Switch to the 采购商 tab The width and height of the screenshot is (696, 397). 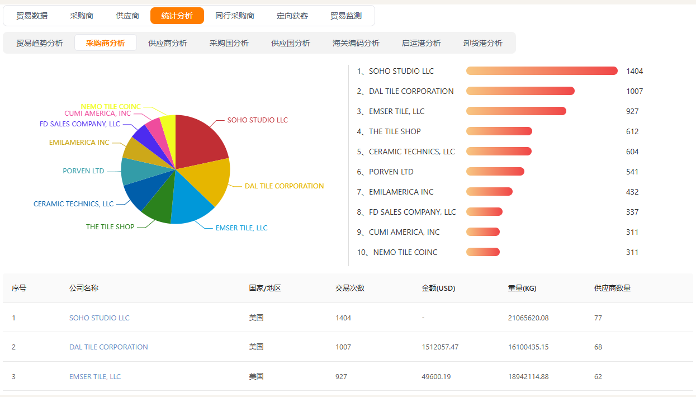click(x=82, y=16)
